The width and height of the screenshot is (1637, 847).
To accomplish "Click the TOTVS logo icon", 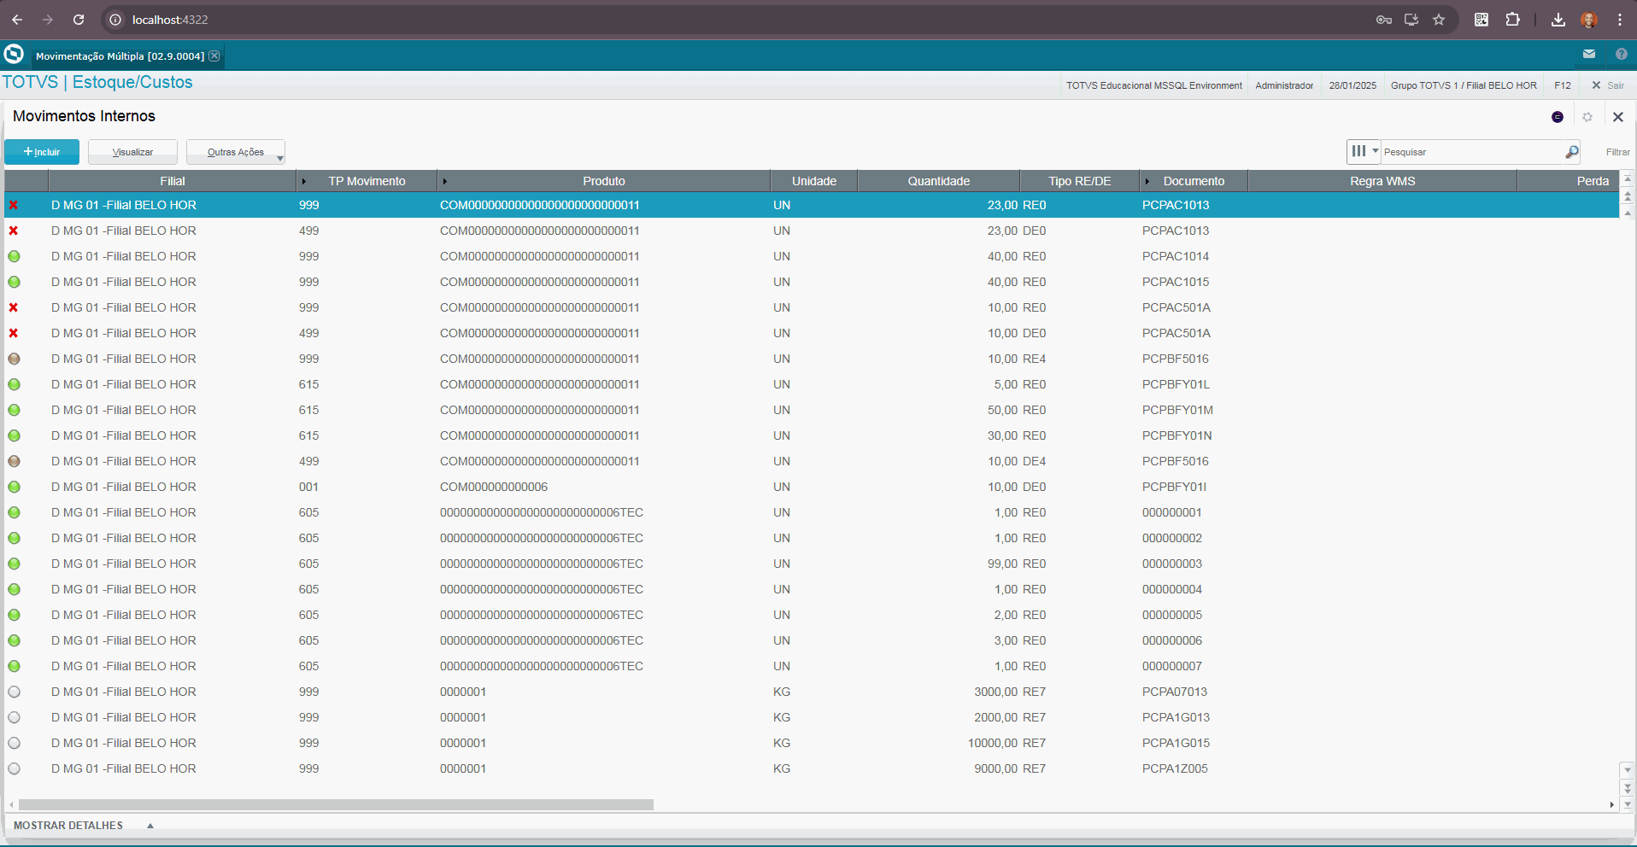I will (14, 55).
